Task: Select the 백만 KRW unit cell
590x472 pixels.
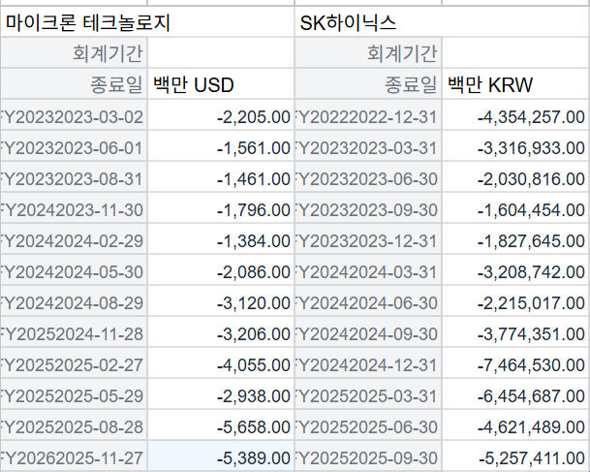Action: [515, 84]
